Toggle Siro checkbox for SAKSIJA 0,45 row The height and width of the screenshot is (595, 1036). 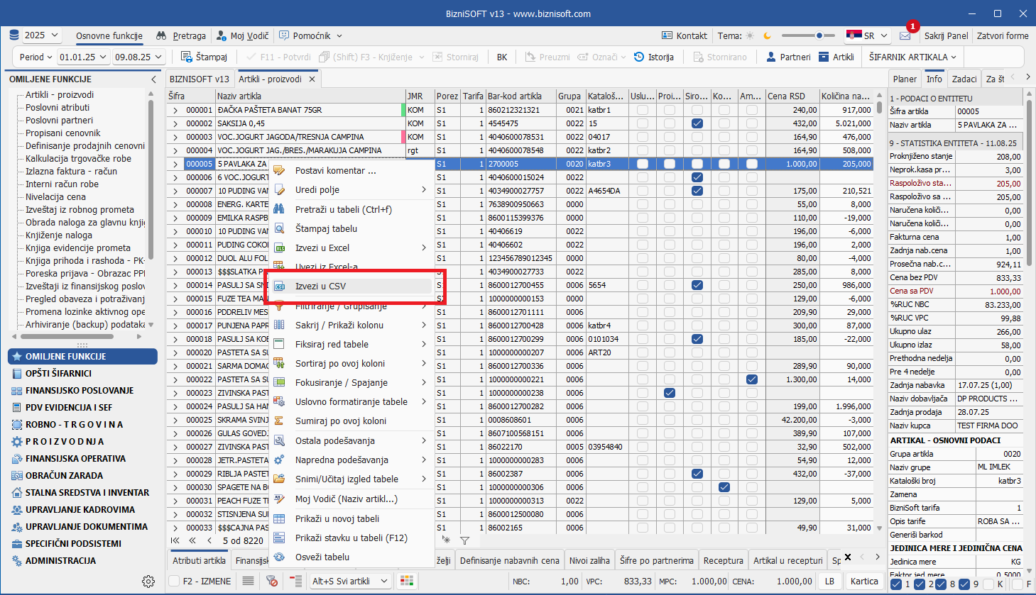[697, 123]
